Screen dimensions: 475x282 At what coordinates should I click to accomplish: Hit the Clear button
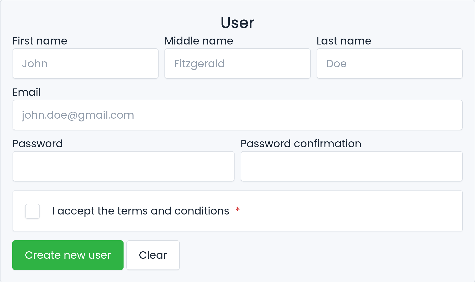[153, 255]
